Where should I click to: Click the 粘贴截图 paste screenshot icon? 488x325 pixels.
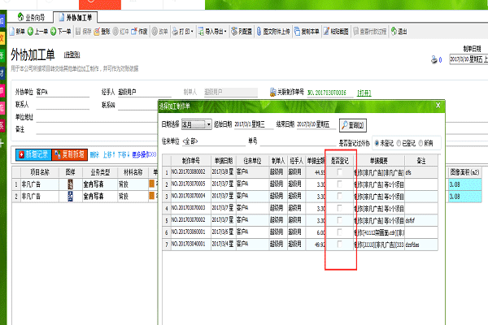[345, 31]
